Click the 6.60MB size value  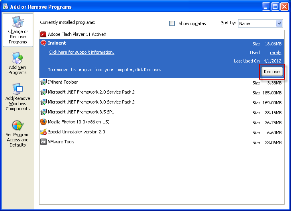pos(274,133)
